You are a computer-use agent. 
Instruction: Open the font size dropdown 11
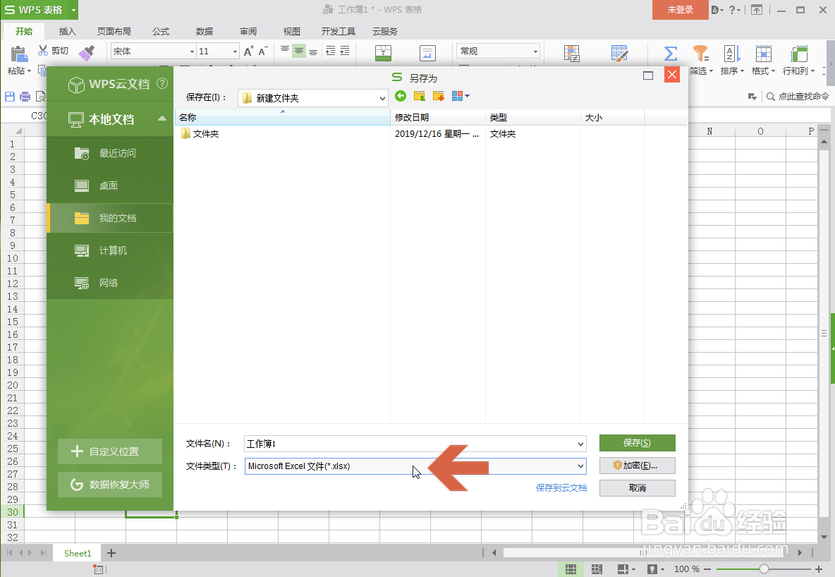pyautogui.click(x=235, y=51)
